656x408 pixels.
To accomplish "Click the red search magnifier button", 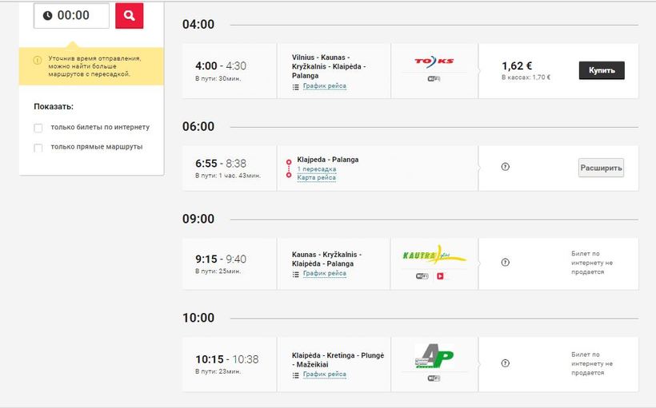I will pos(130,15).
